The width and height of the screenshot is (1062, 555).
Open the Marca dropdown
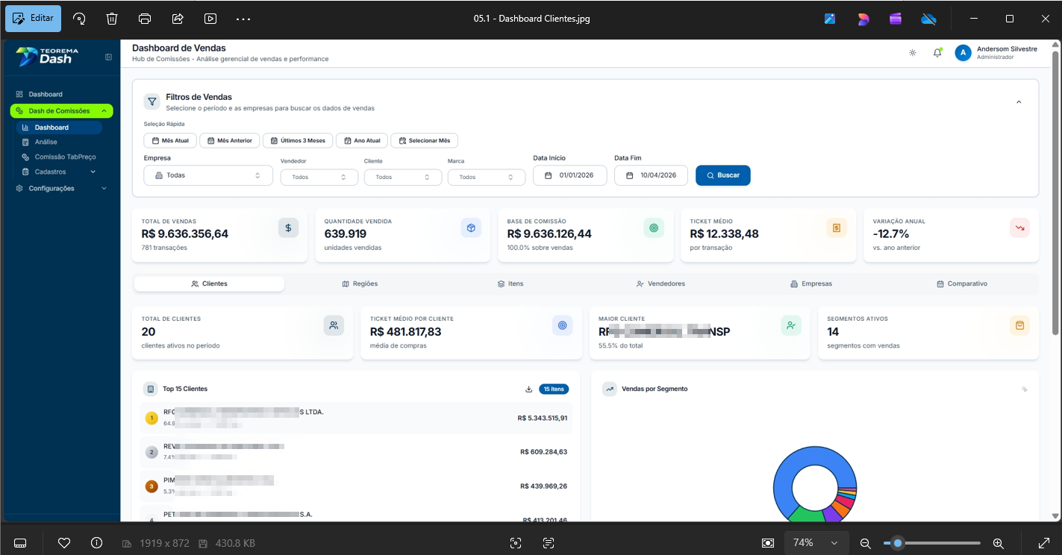487,178
